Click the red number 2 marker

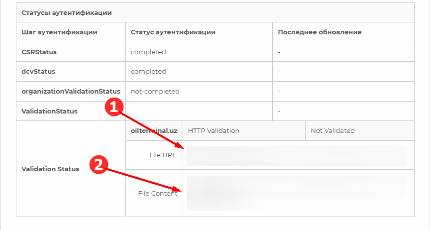tap(99, 165)
